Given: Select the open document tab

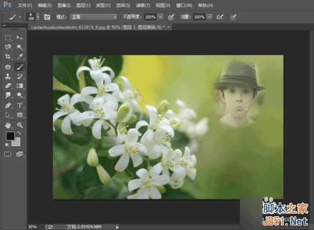Looking at the screenshot, I should [99, 27].
